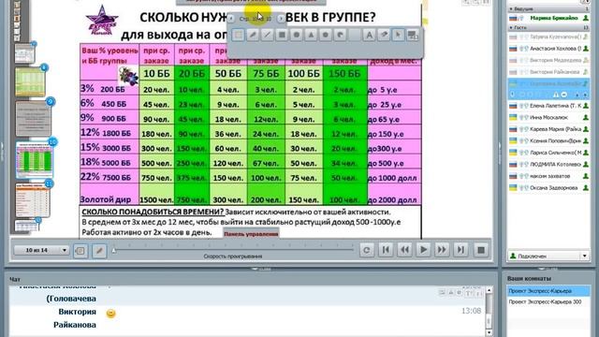Screen dimensions: 599x337
Task: Select guest Карева Мария
Action: (549, 129)
